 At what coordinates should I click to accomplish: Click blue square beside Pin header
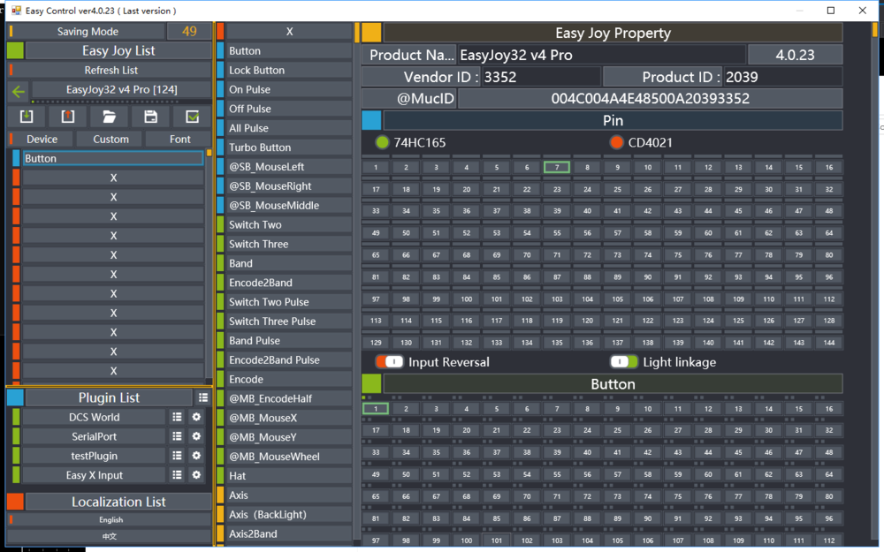tap(371, 120)
